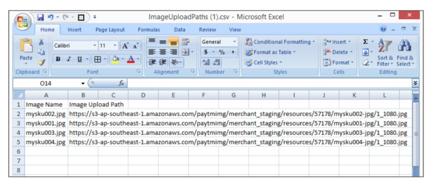Activate the Format Painter brush
This screenshot has height=190, width=435.
(41, 62)
